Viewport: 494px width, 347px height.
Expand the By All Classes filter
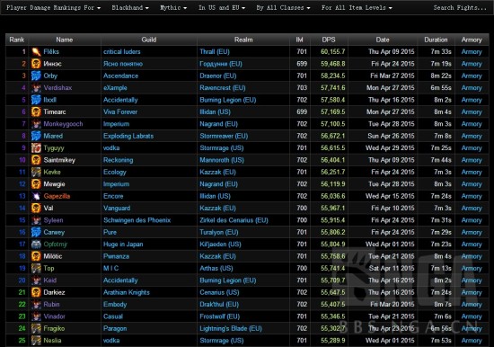coord(283,7)
